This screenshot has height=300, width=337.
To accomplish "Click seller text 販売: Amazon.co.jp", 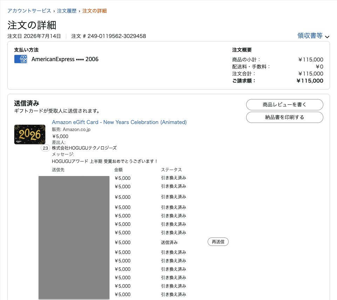I will click(71, 129).
